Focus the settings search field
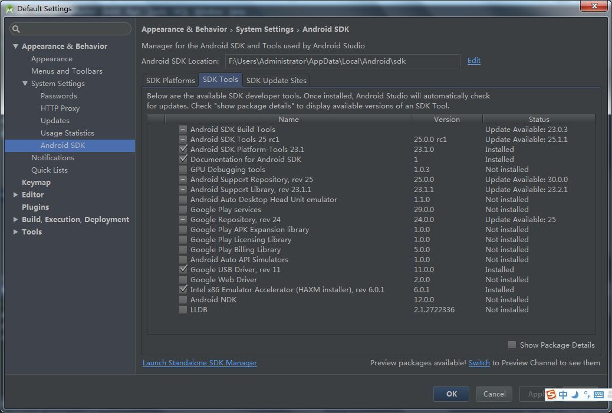This screenshot has width=612, height=413. click(70, 29)
